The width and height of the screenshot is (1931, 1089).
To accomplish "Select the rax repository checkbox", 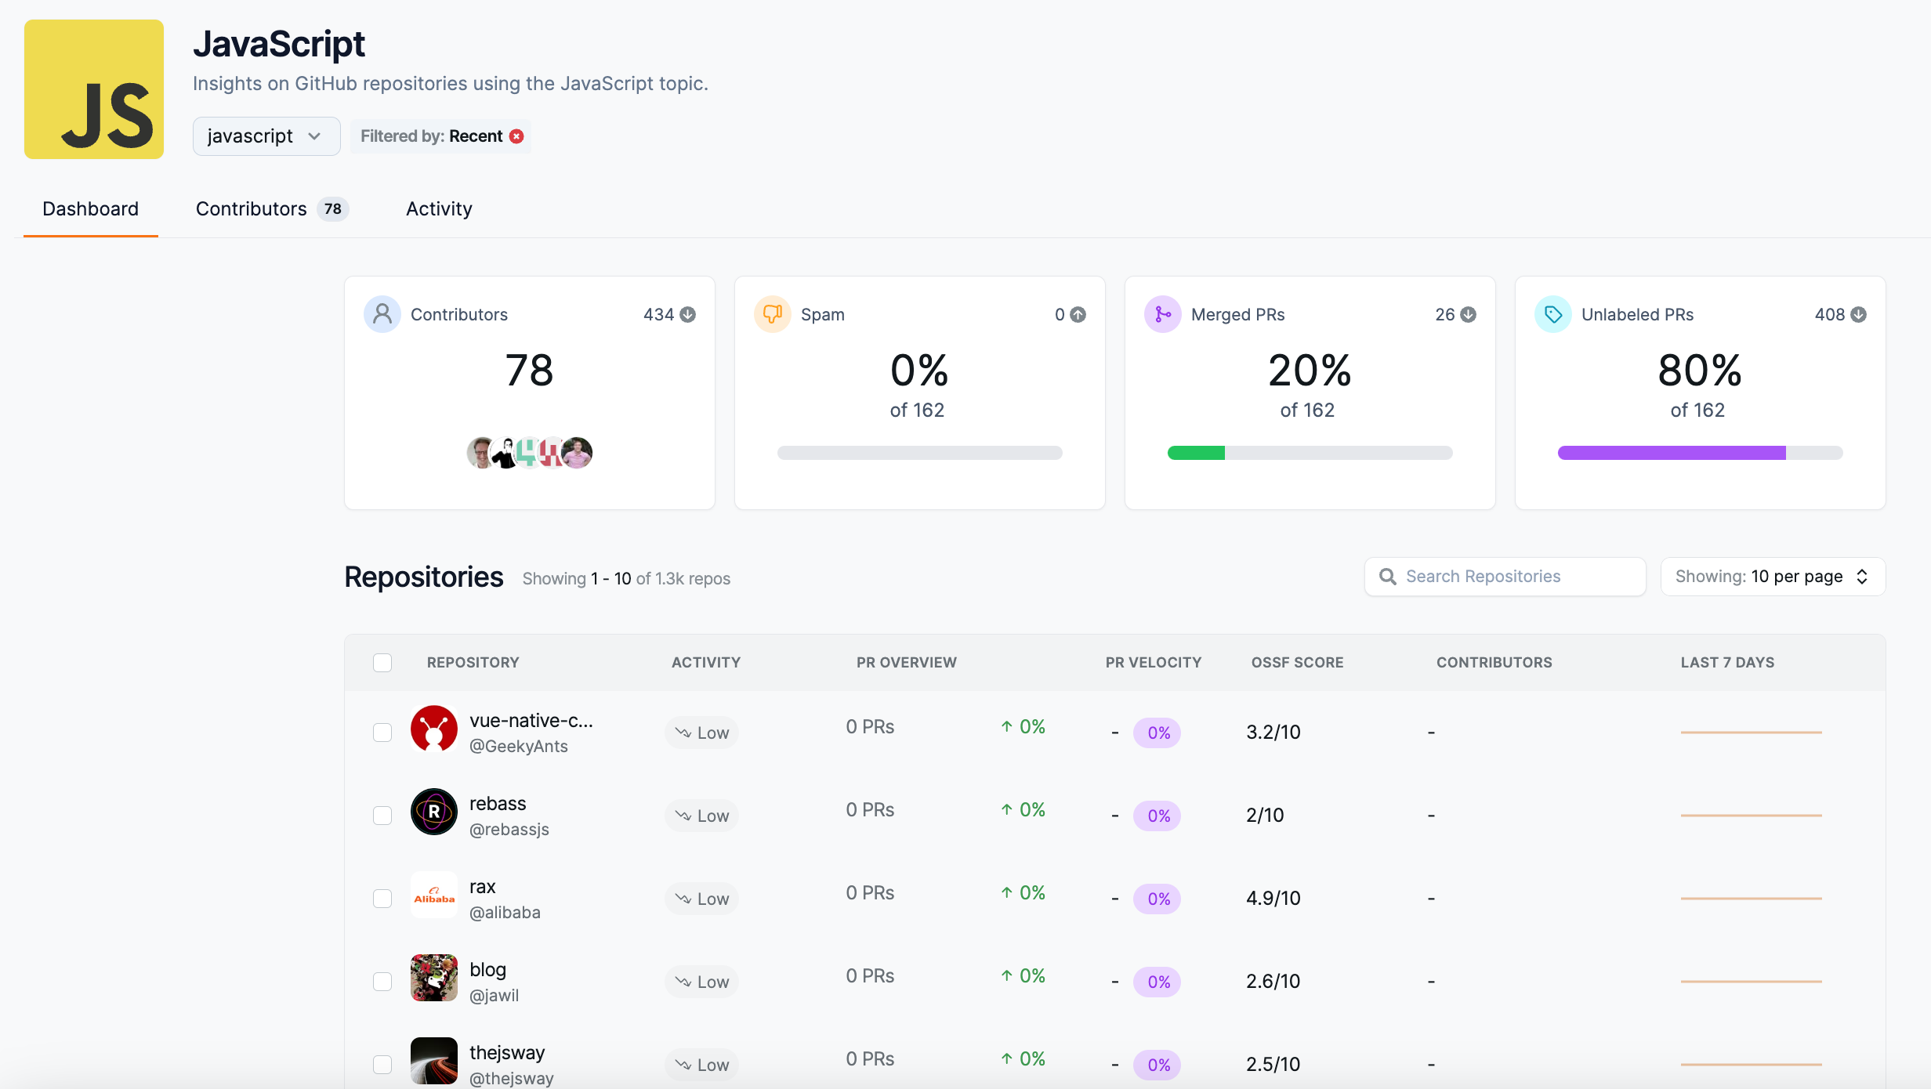I will coord(382,899).
